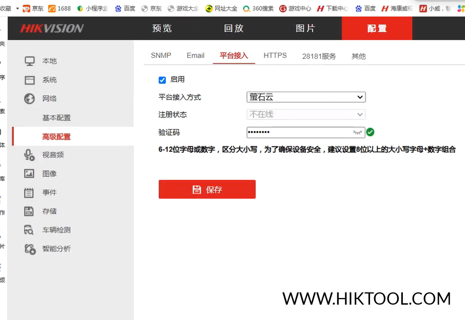Open the SNMP tab
This screenshot has height=320, width=465.
(161, 56)
